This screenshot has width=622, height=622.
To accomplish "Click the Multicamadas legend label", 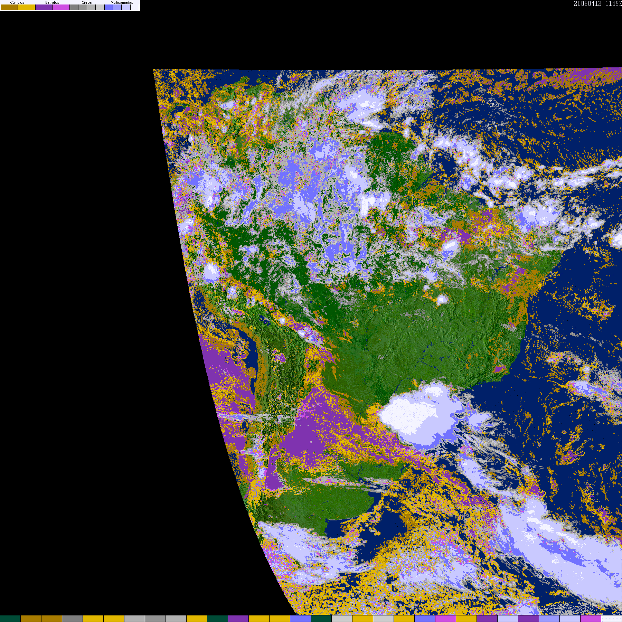I will 122,2.
